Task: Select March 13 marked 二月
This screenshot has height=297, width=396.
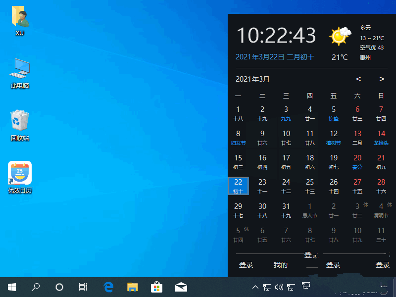Action: 357,138
